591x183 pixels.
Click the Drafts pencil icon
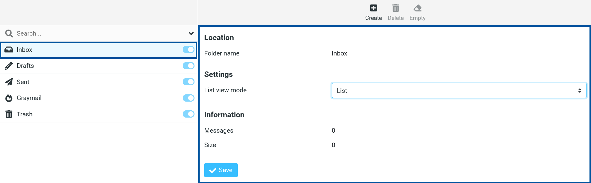[9, 66]
